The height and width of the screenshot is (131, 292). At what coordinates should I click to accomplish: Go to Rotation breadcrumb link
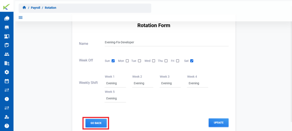click(x=50, y=8)
